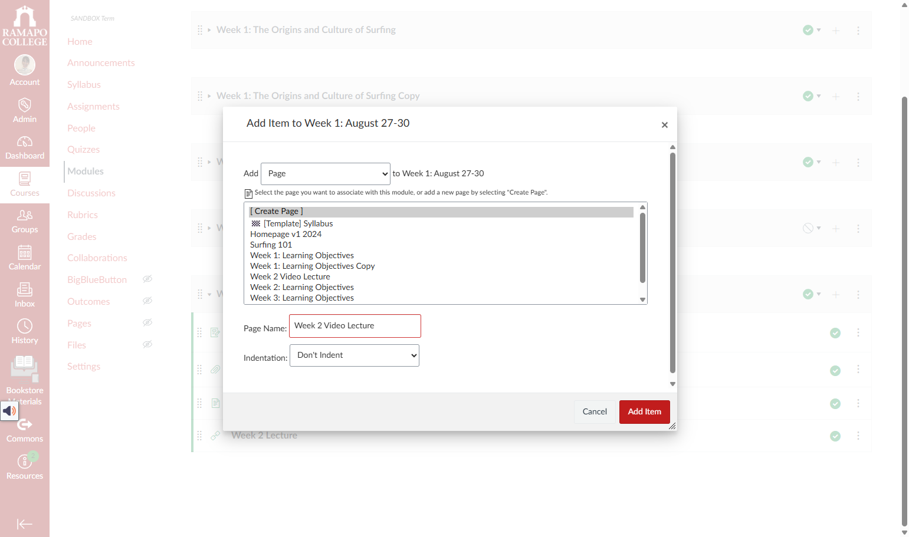Expand the Week 1 Surfing Copy module arrow
Screen dimensions: 909x537
[x=209, y=96]
